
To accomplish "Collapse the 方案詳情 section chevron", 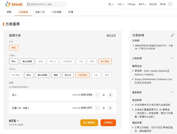I will [x=172, y=58].
